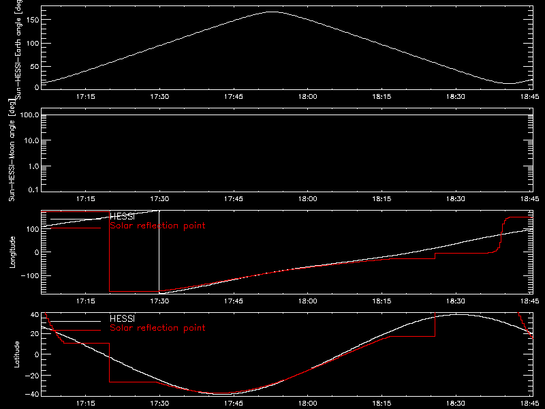Click the Longitude axis title
This screenshot has height=409, width=545.
pos(12,252)
